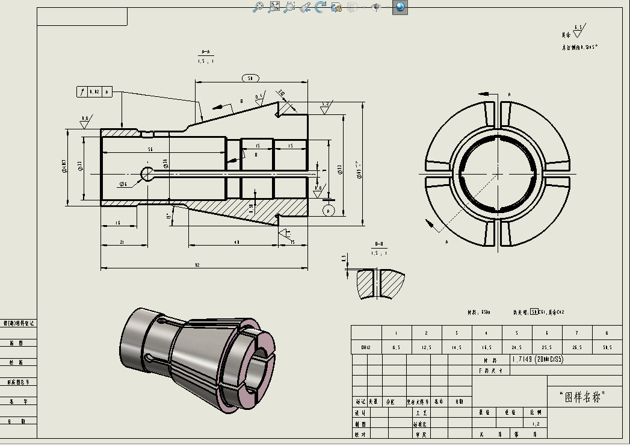Click the zoom icon with expanding frame arrows

coord(274,7)
